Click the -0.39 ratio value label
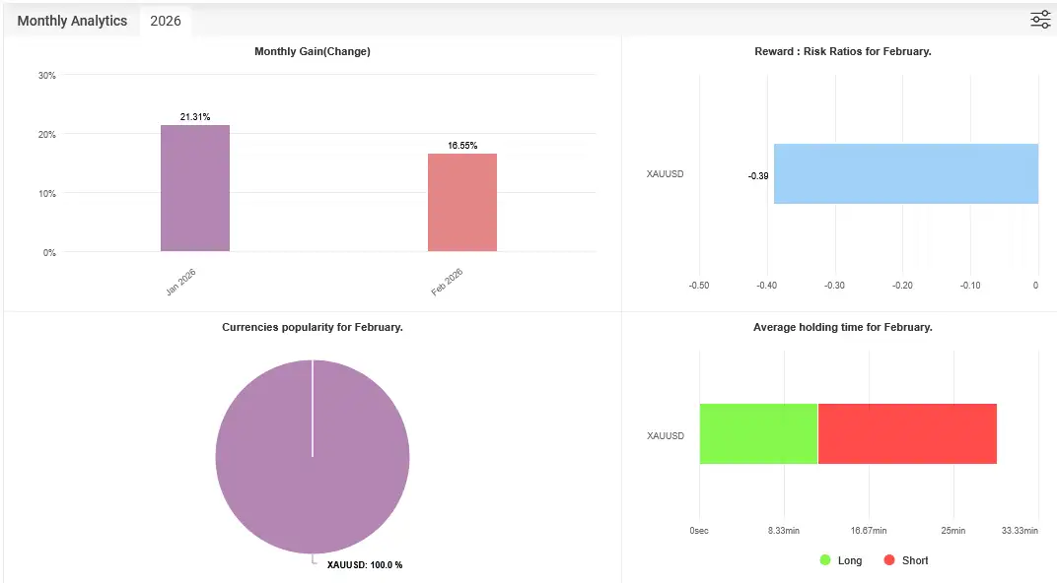1057x583 pixels. tap(758, 175)
